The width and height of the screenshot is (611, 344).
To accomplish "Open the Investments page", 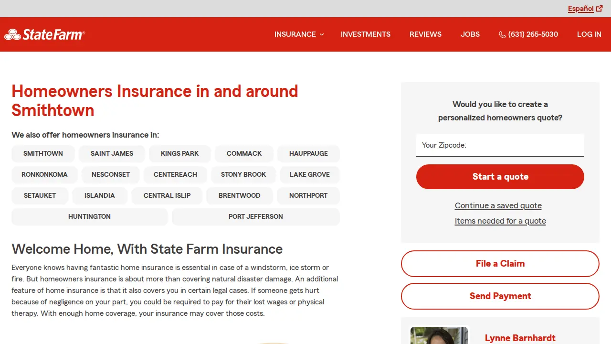I will pos(366,34).
